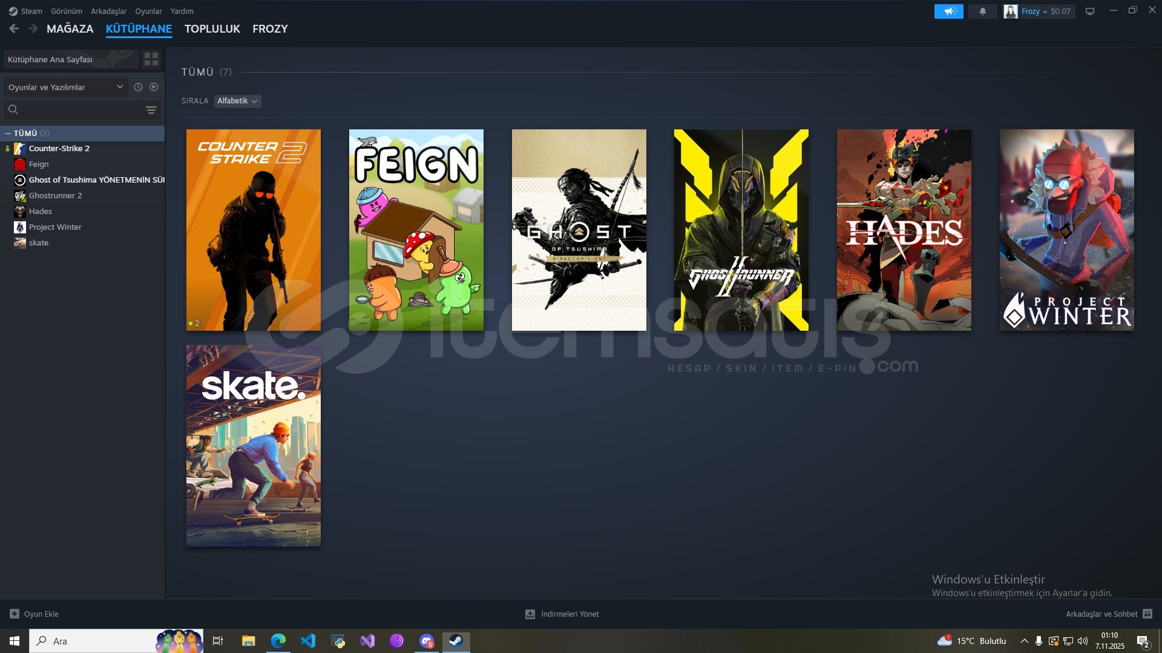This screenshot has height=653, width=1162.
Task: Go back with the back arrow
Action: point(14,28)
